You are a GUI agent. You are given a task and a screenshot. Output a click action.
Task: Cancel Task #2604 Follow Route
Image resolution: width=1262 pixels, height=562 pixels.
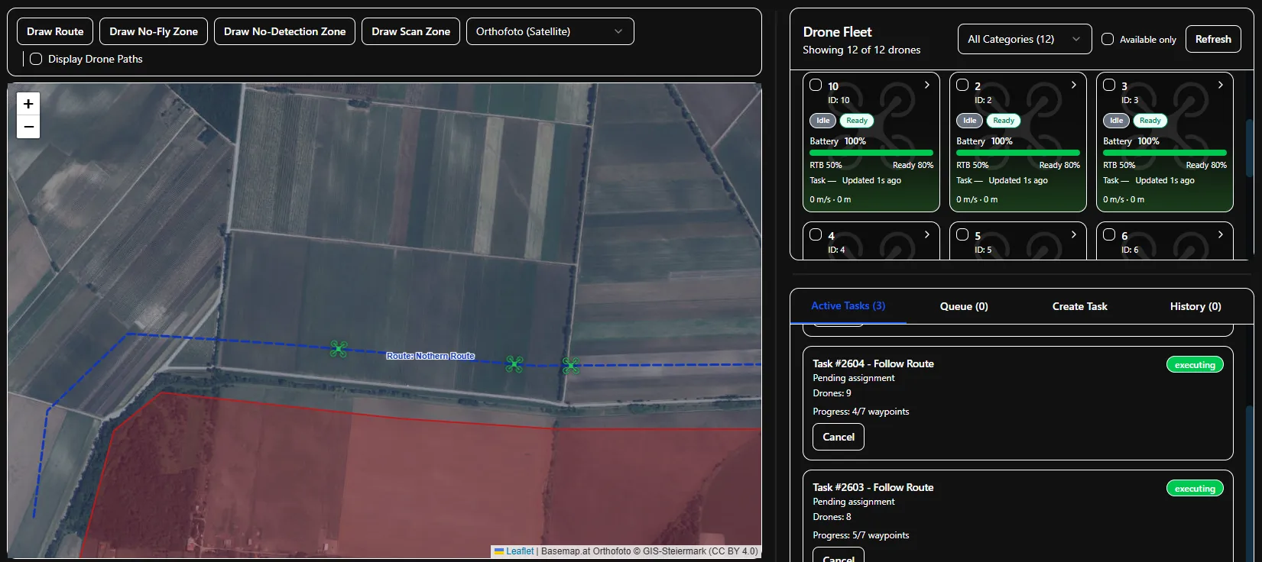839,437
